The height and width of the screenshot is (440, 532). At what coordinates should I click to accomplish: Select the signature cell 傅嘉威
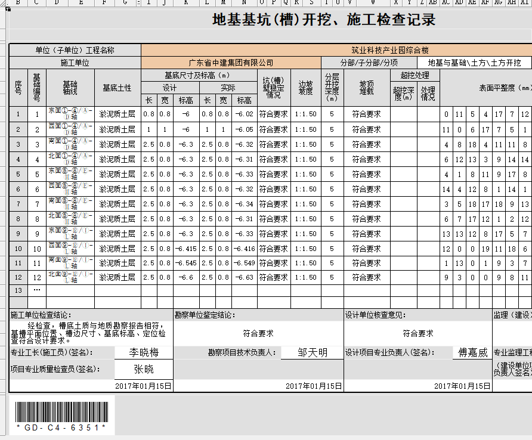pyautogui.click(x=472, y=352)
